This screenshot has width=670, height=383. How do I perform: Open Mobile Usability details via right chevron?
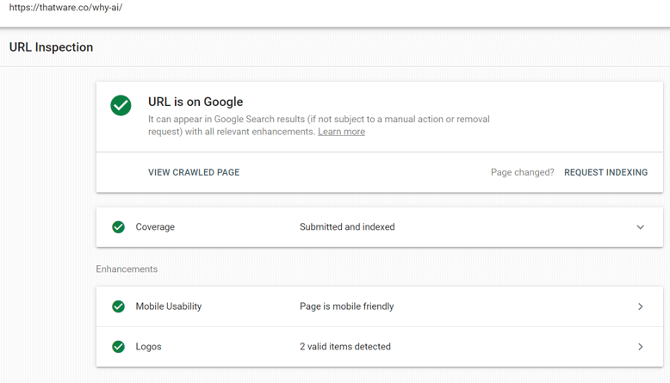tap(640, 306)
